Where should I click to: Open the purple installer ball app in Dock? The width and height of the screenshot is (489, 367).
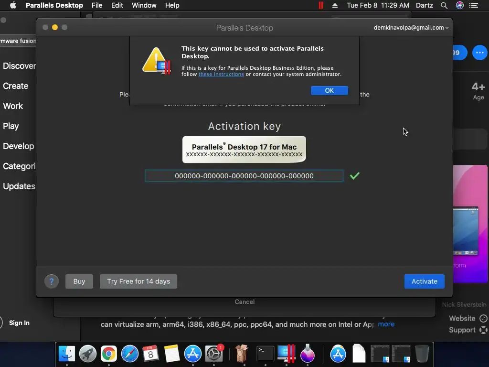[x=307, y=354]
